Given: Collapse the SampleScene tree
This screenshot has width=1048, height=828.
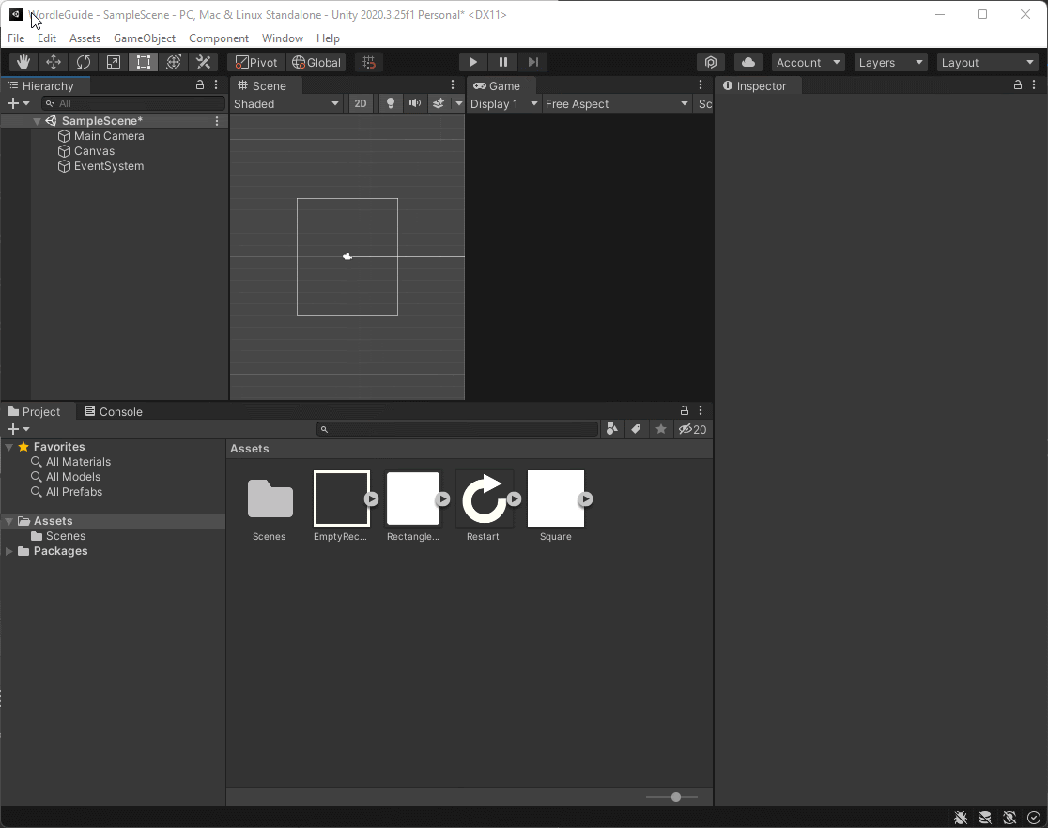Looking at the screenshot, I should tap(37, 121).
